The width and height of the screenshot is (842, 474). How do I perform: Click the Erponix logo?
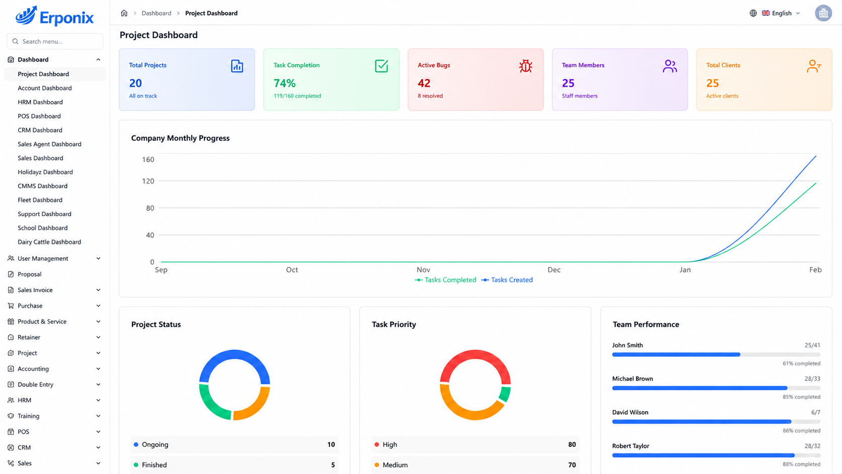(x=54, y=16)
